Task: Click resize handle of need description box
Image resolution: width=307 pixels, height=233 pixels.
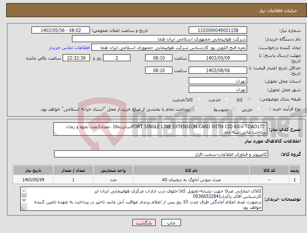Action: (55, 133)
